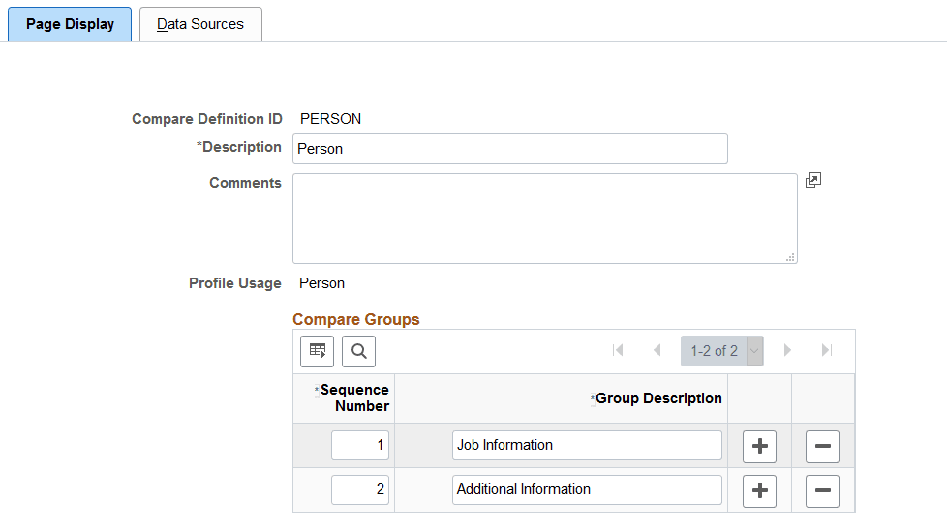Add a row after Job Information

759,446
